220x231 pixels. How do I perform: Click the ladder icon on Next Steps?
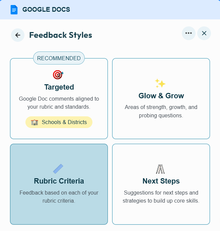[x=160, y=169]
